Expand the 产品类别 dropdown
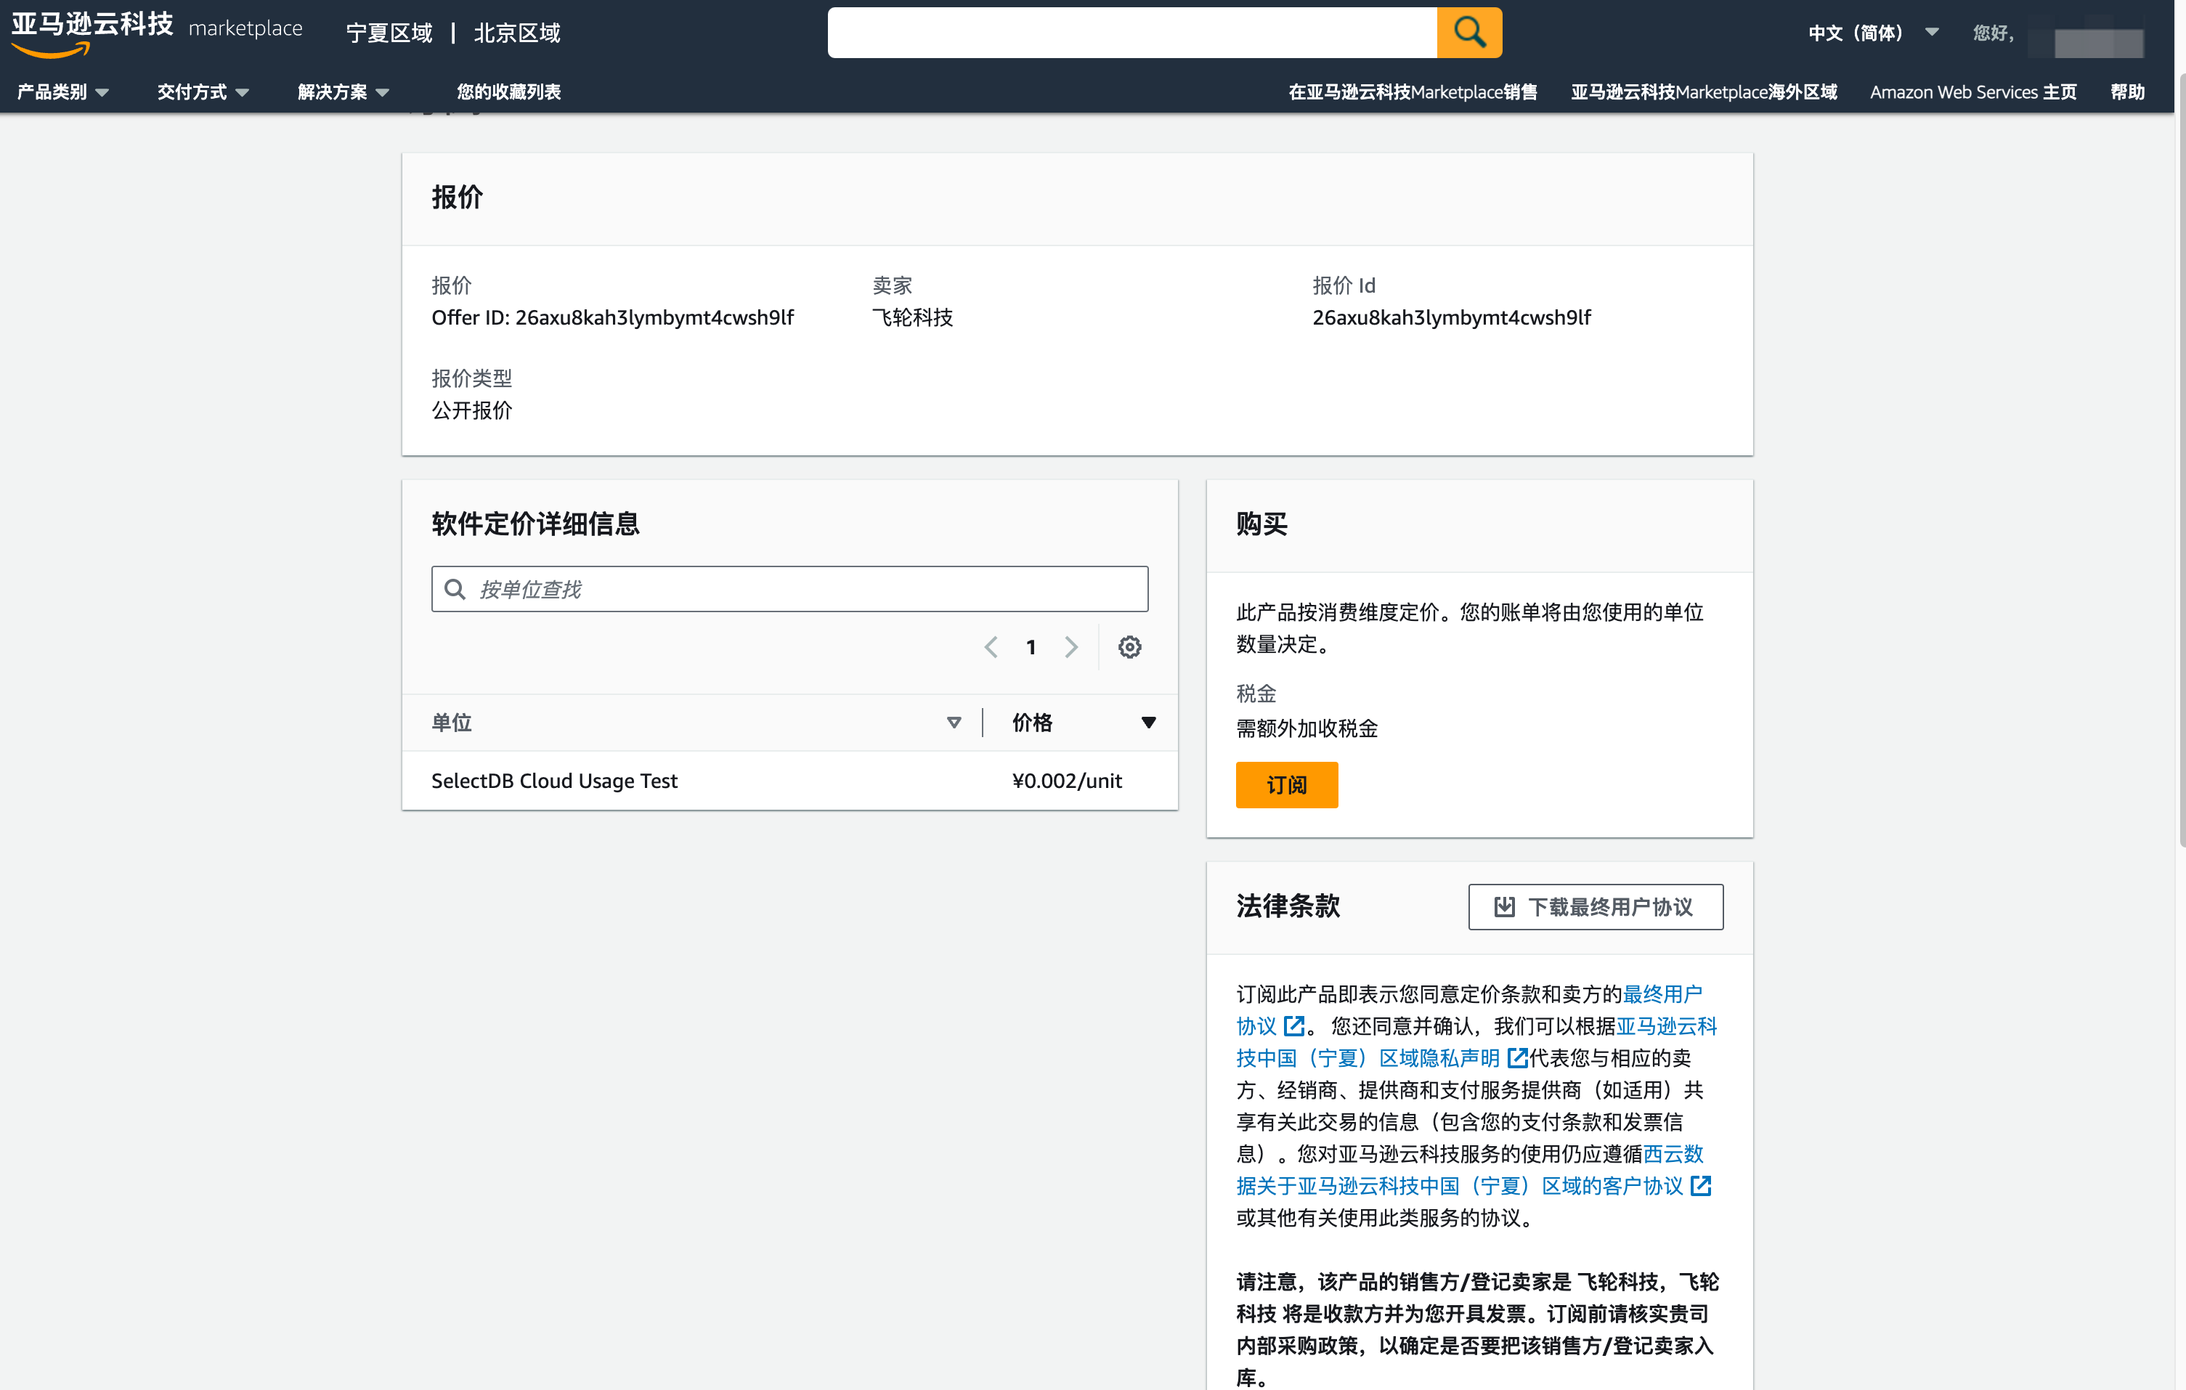The image size is (2186, 1390). [62, 92]
